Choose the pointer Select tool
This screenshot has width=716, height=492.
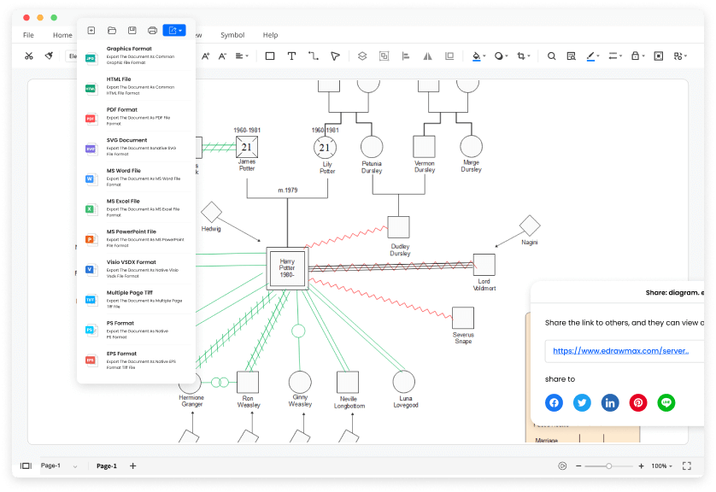tap(335, 56)
